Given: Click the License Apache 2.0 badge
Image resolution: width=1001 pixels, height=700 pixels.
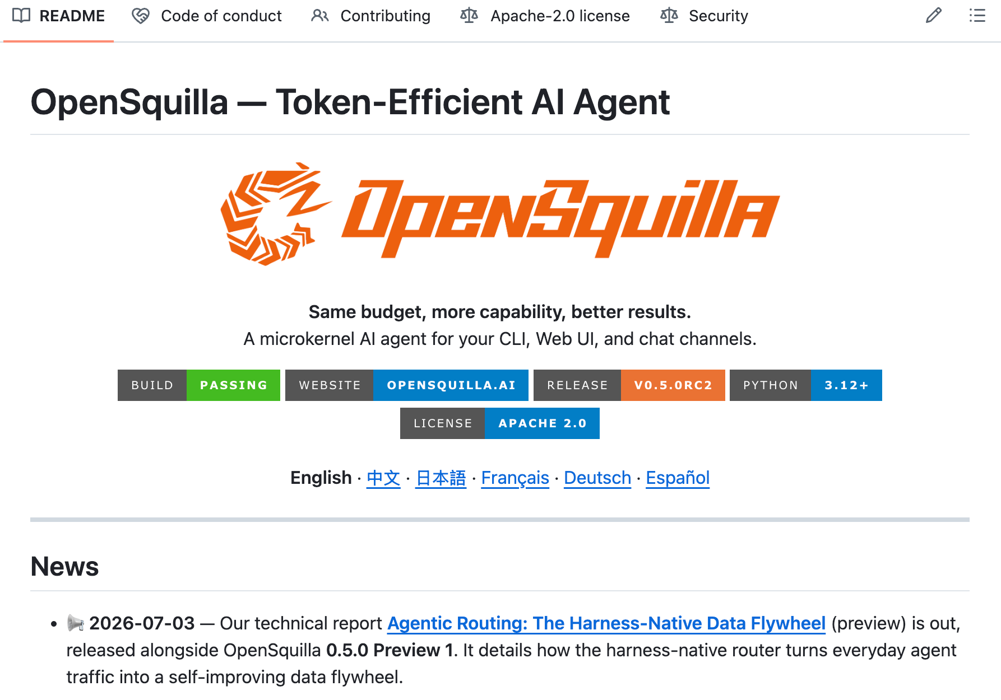Looking at the screenshot, I should click(x=500, y=423).
